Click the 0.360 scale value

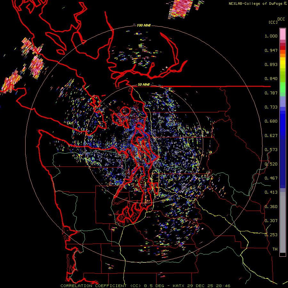(x=271, y=207)
